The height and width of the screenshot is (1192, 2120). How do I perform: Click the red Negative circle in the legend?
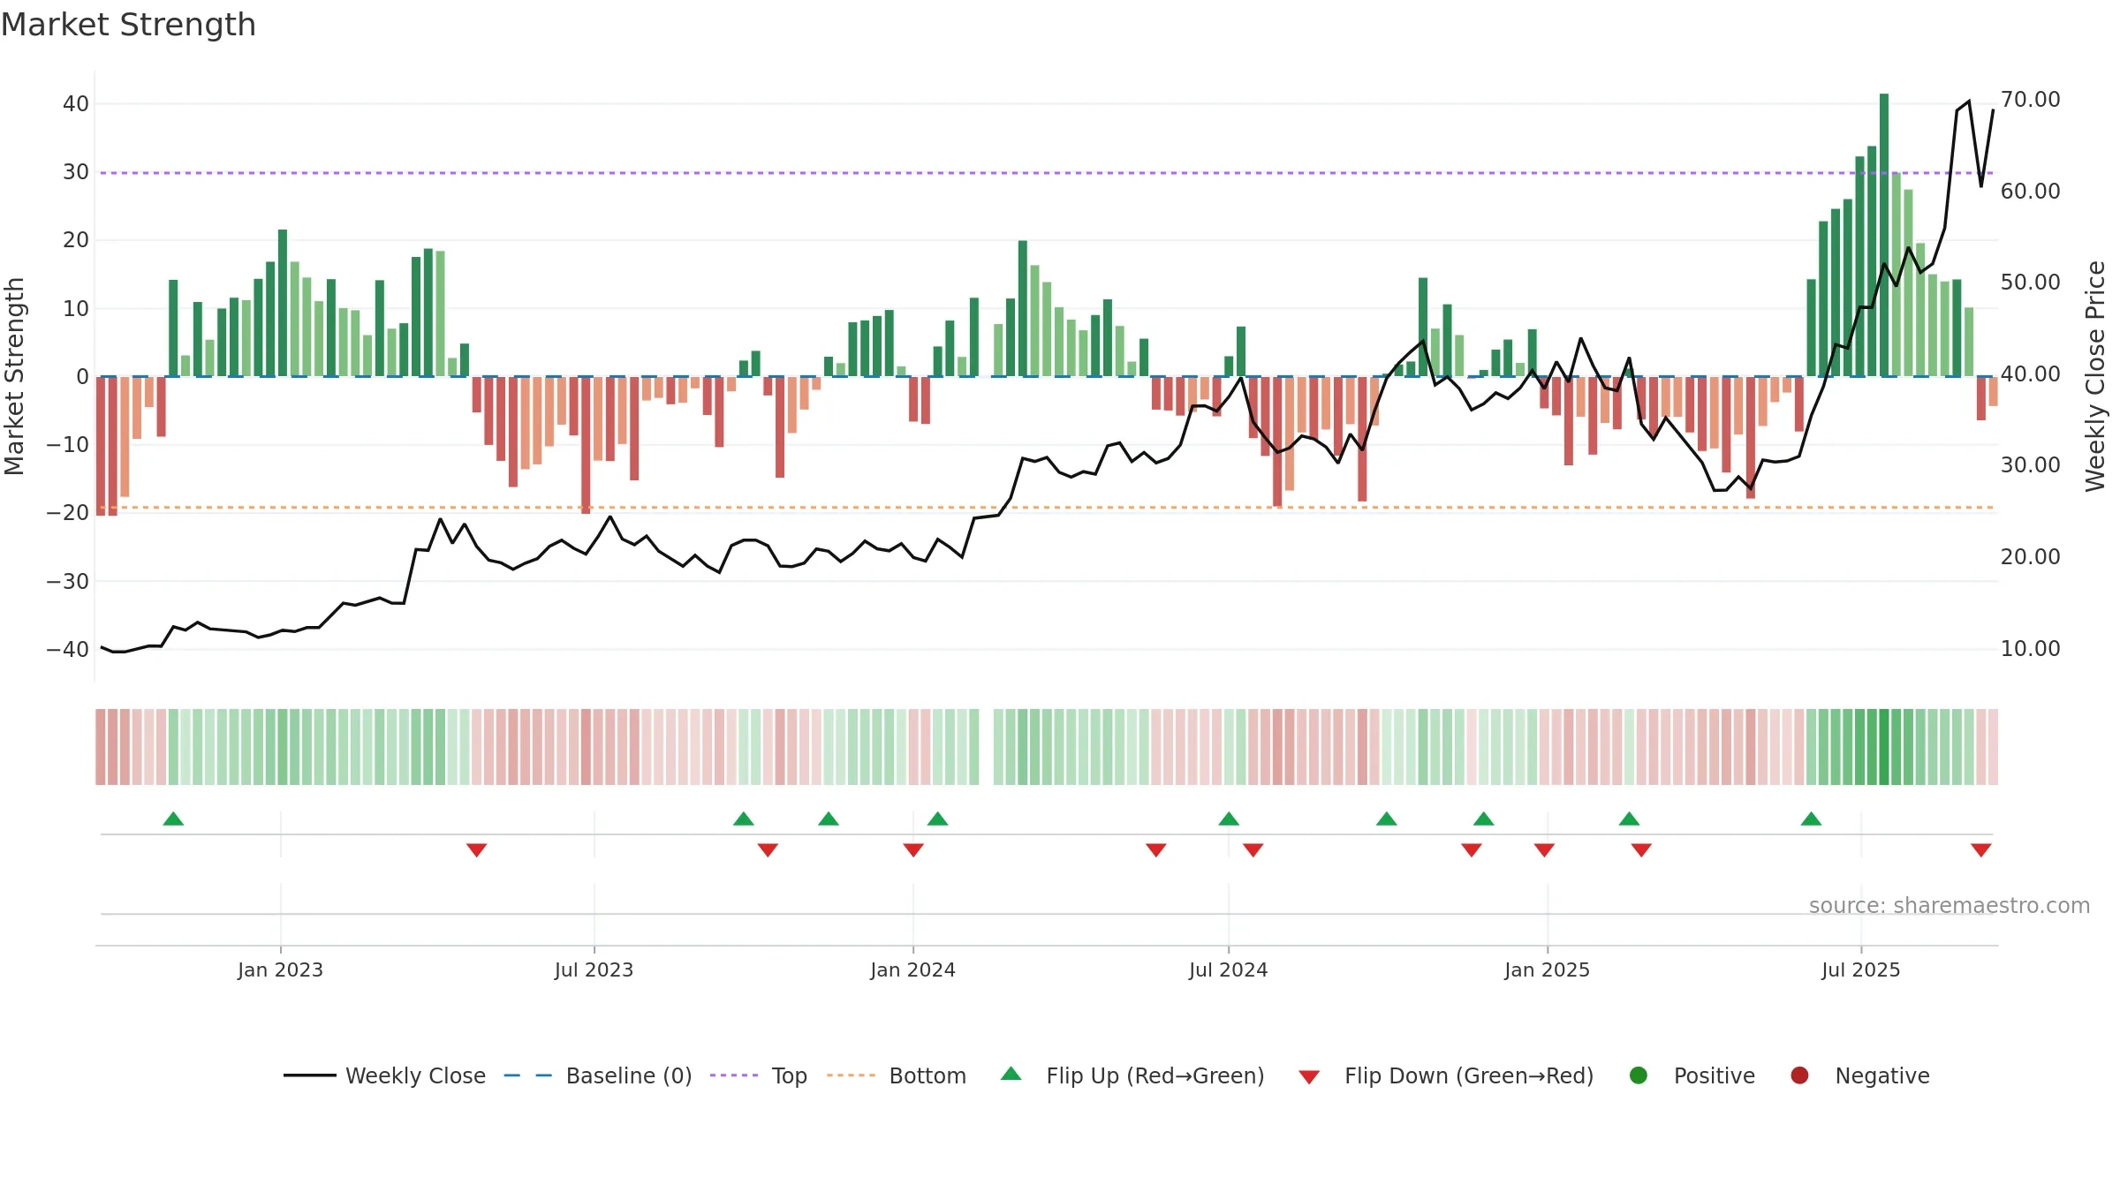point(1799,1075)
